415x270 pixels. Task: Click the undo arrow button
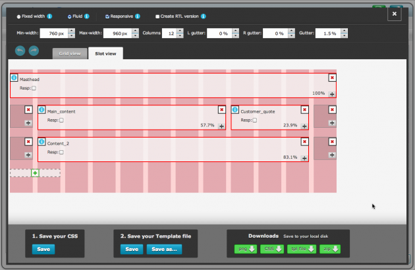pyautogui.click(x=20, y=51)
